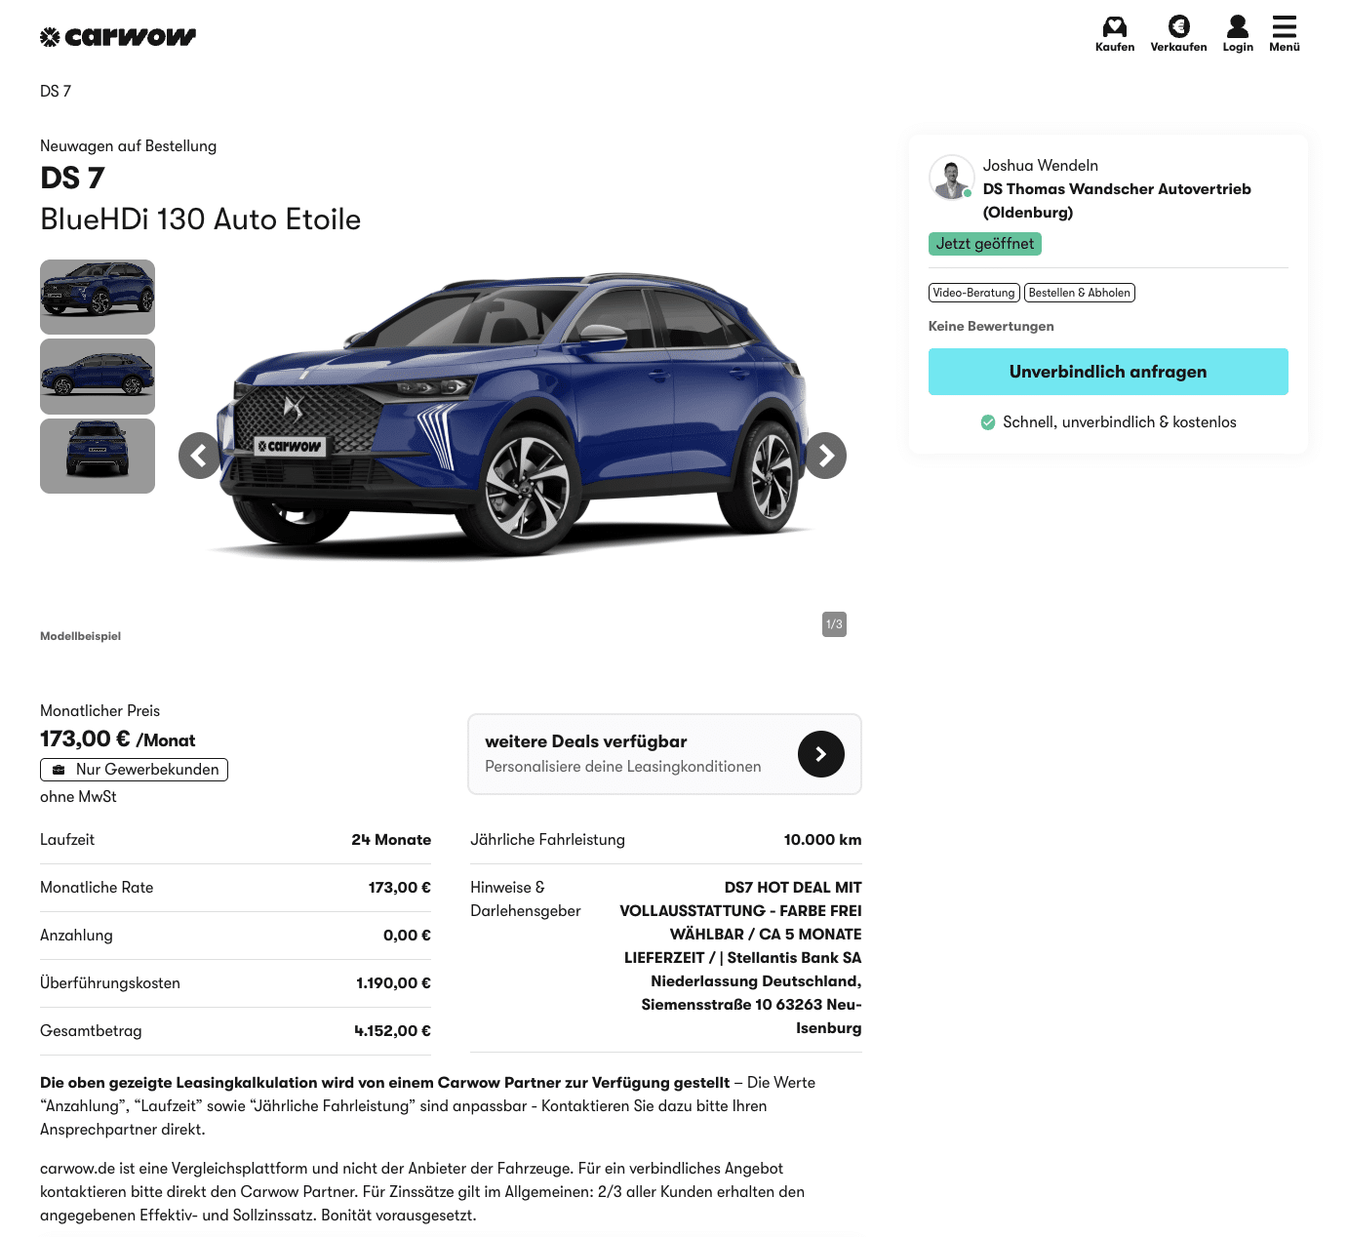Click the main DS 7 car image
The height and width of the screenshot is (1237, 1348).
point(512,415)
